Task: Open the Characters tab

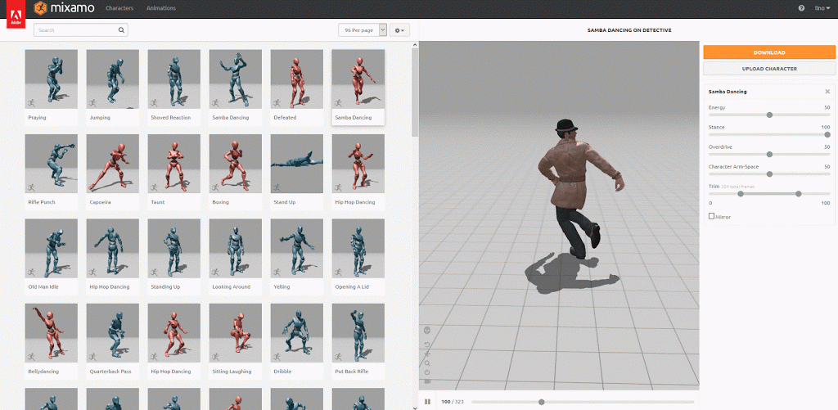Action: pyautogui.click(x=119, y=8)
